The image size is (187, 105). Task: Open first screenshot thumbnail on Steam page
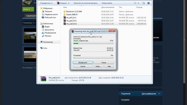coord(30,36)
